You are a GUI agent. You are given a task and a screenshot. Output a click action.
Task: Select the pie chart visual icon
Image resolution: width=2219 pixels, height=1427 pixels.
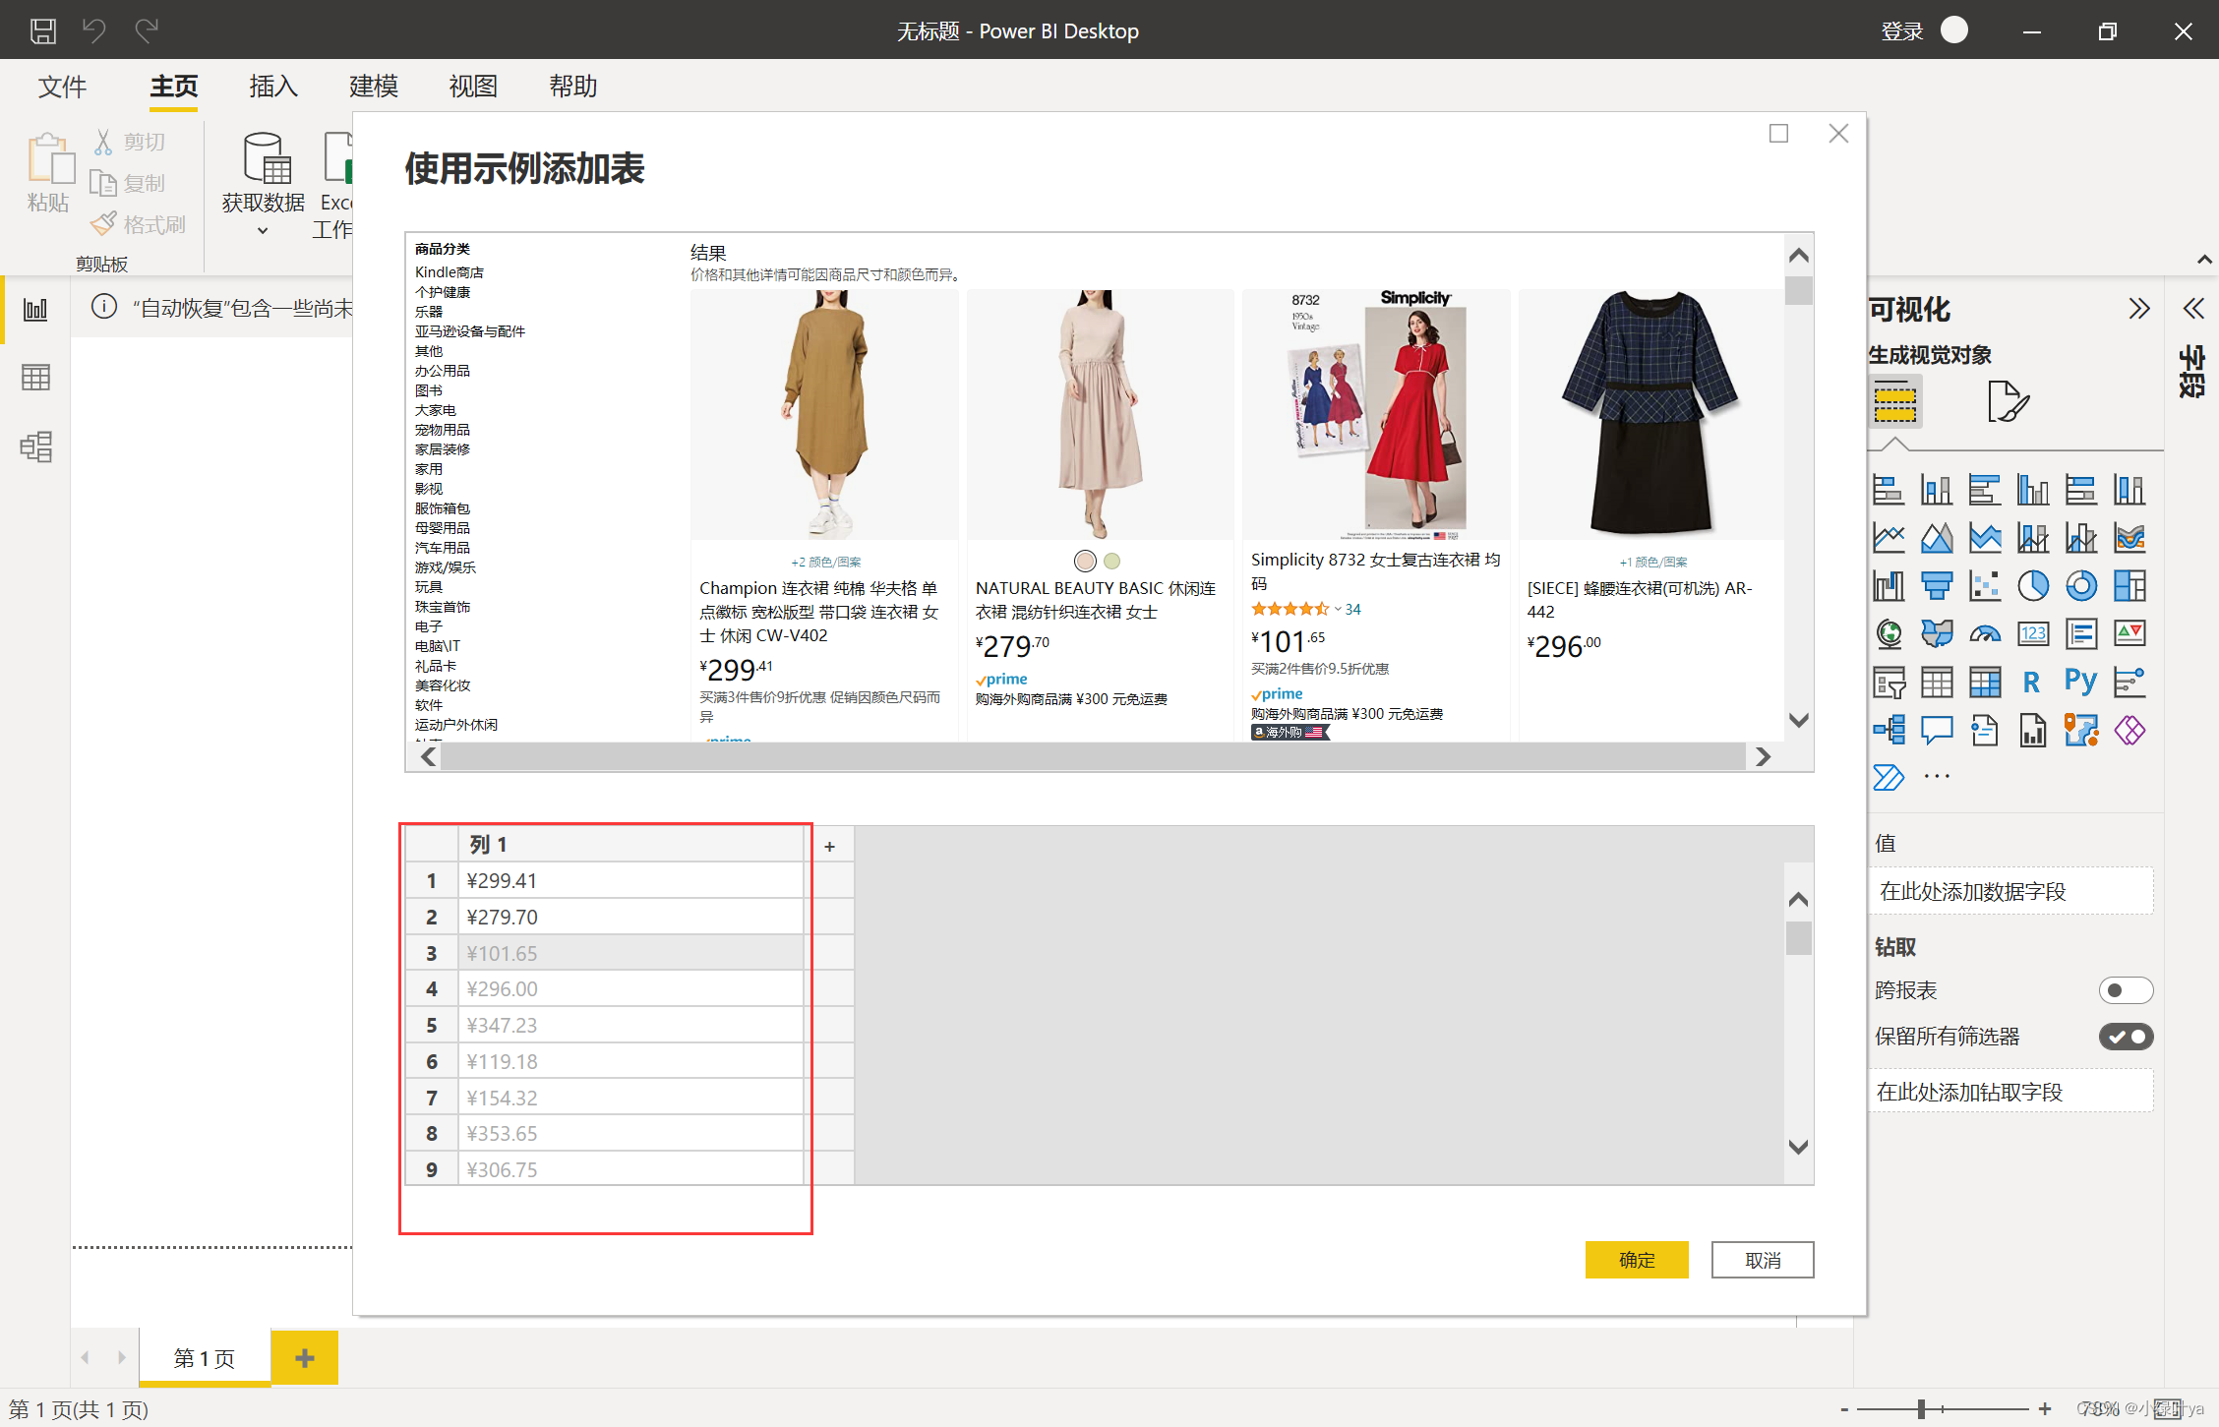click(x=2032, y=586)
